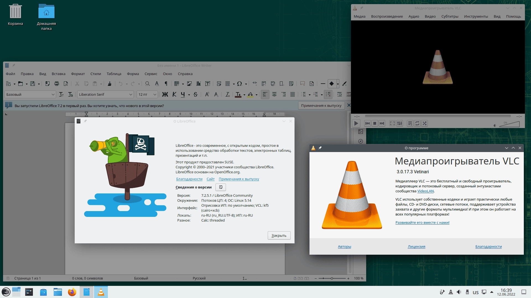Open Find and Replace magnifier icon
The width and height of the screenshot is (531, 298).
148,84
